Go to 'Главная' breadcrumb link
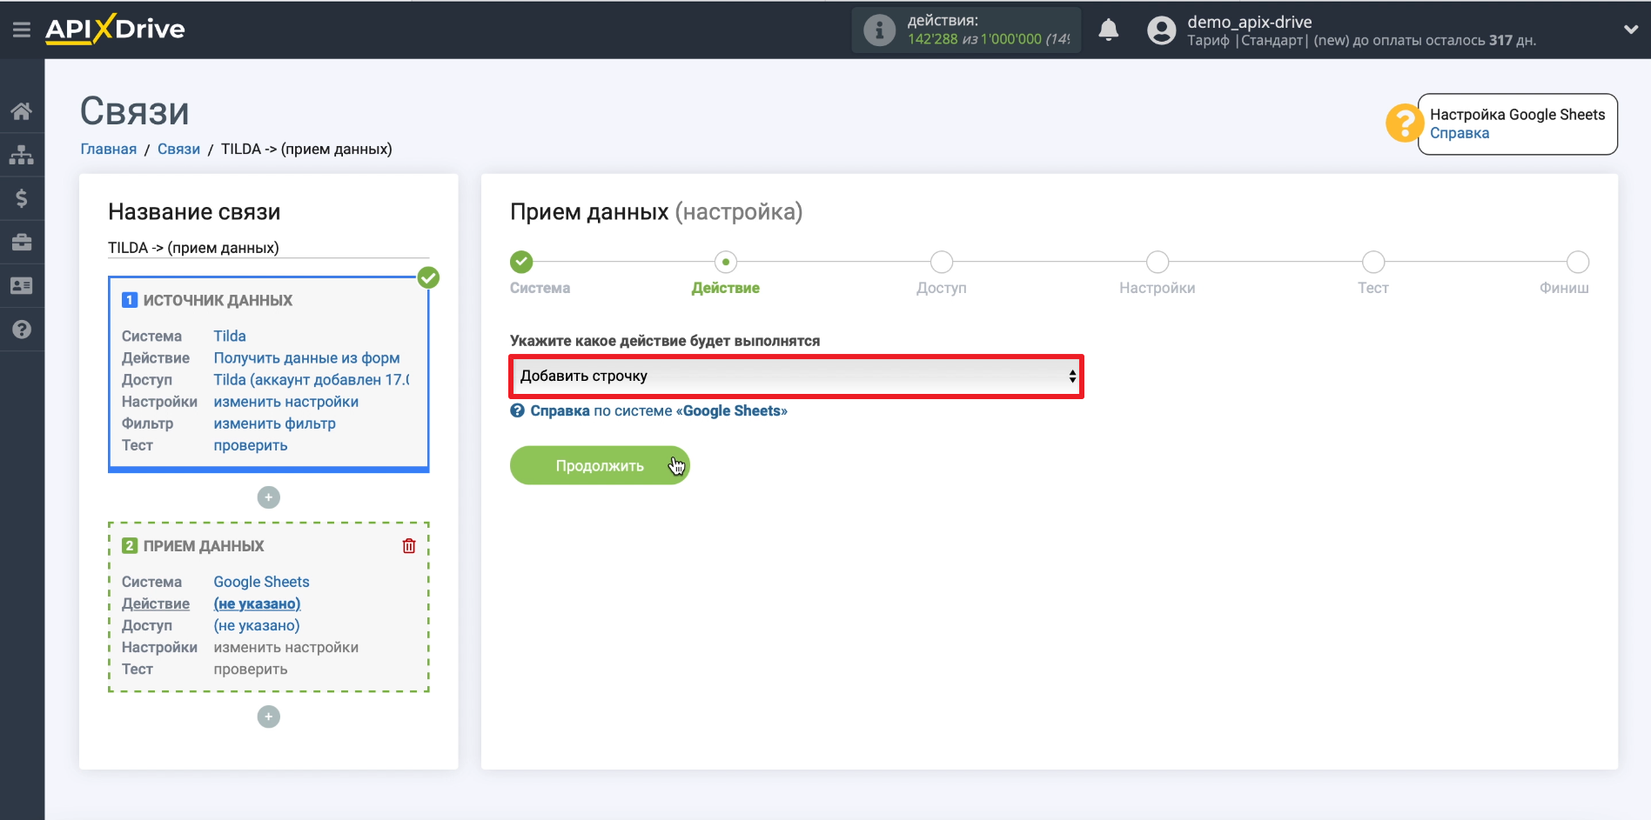Screen dimensions: 1651x820 tap(108, 149)
